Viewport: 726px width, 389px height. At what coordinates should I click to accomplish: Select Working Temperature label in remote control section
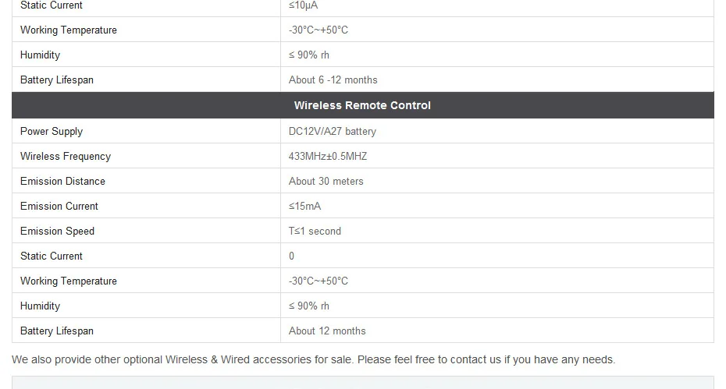coord(69,281)
